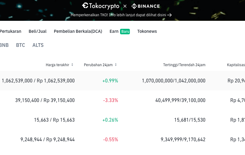This screenshot has width=245, height=155.
Task: Sort by Perubahan 24jam arrows icon
Action: (x=116, y=65)
